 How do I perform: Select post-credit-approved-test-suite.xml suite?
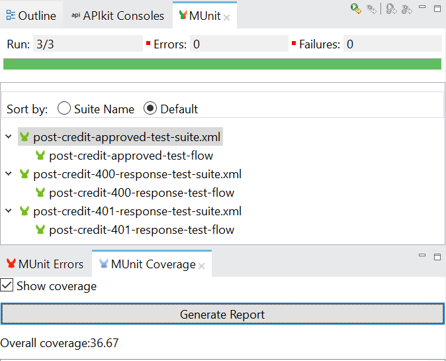120,137
